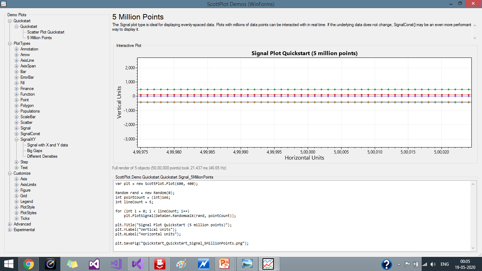The image size is (482, 271).
Task: Expand the Advanced tree node
Action: tap(11, 224)
